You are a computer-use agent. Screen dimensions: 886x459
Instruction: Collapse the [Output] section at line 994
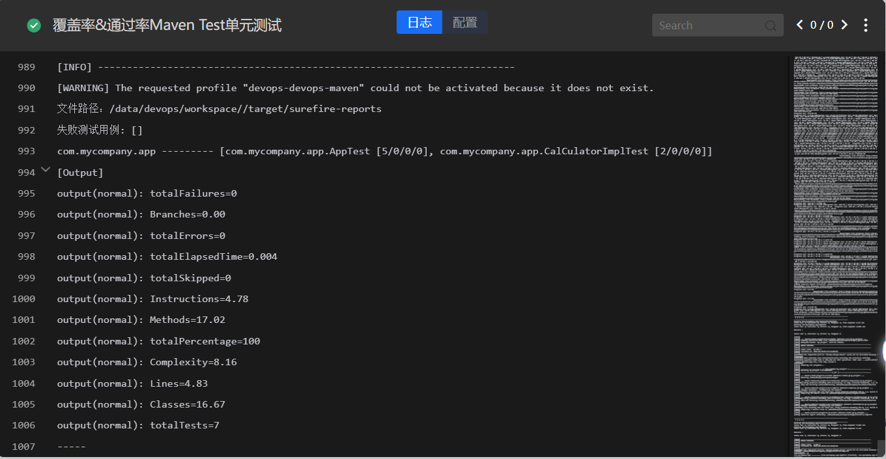pos(45,170)
